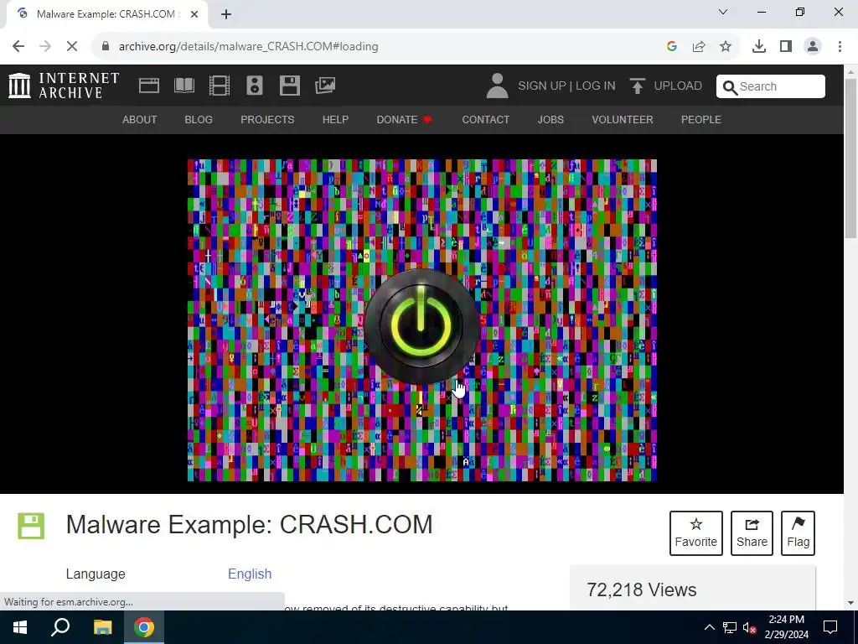Image resolution: width=858 pixels, height=644 pixels.
Task: Open the HELP menu item
Action: pos(335,119)
